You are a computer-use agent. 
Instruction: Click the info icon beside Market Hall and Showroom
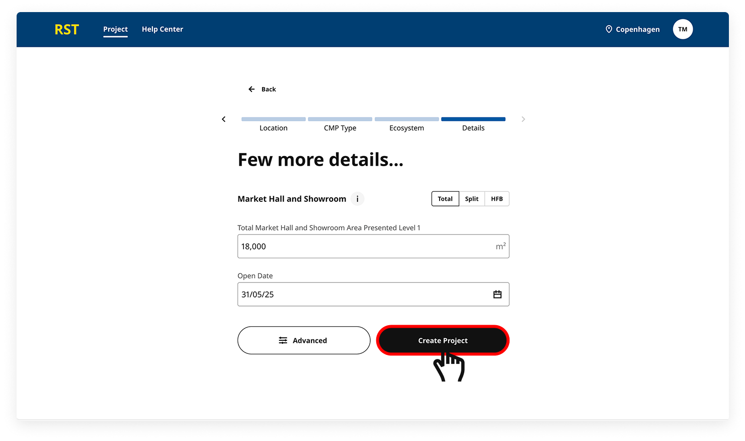[x=357, y=199]
